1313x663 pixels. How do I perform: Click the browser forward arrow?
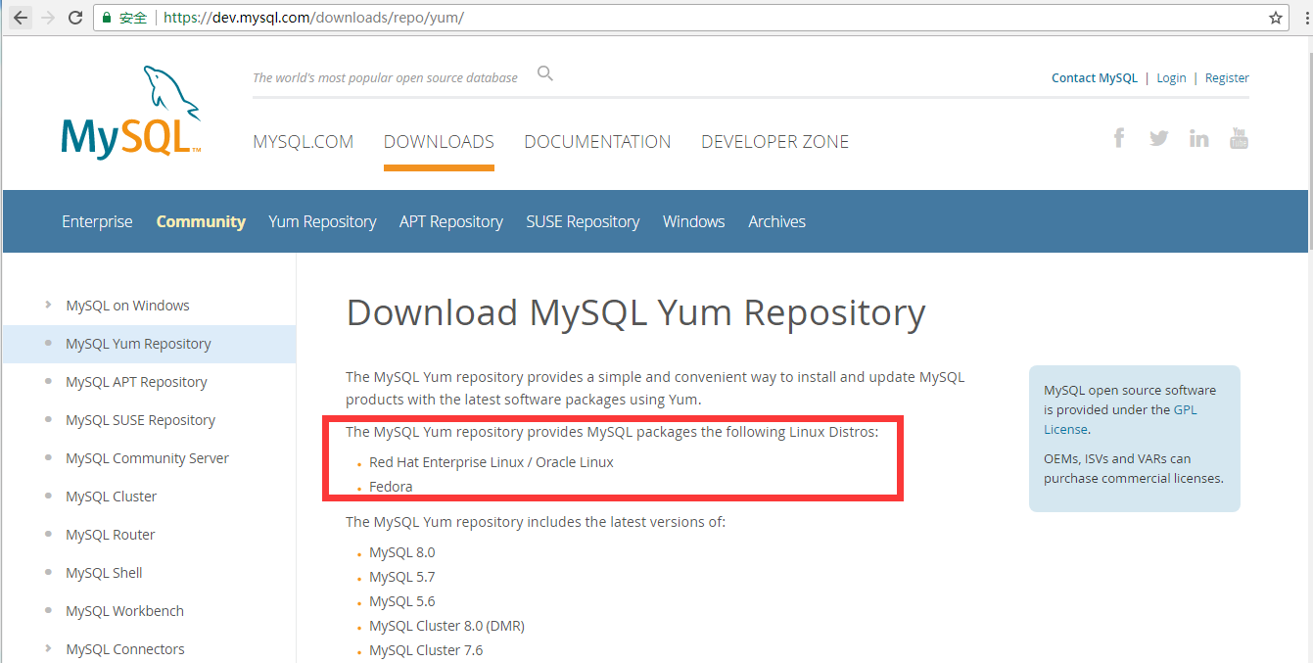pos(47,18)
